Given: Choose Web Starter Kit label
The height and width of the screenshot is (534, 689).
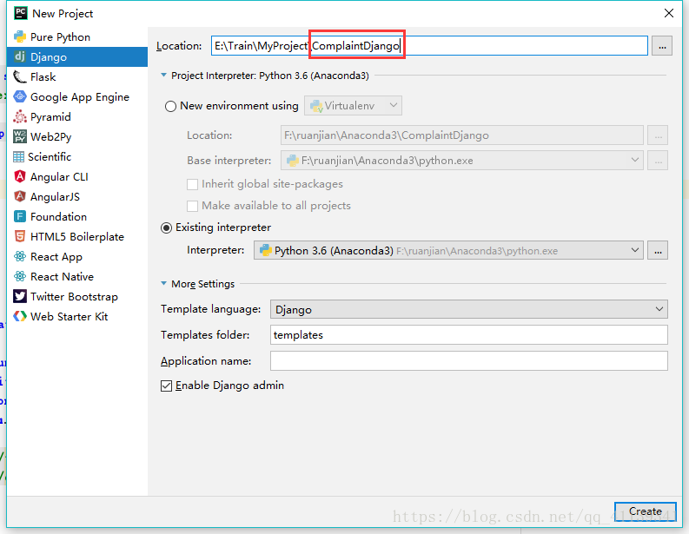Looking at the screenshot, I should [x=69, y=317].
